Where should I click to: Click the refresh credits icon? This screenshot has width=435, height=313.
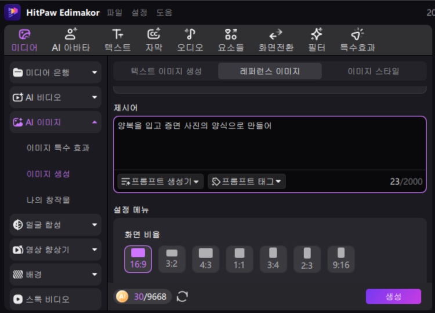coord(182,296)
